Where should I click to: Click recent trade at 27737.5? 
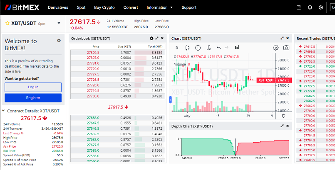coord(309,155)
